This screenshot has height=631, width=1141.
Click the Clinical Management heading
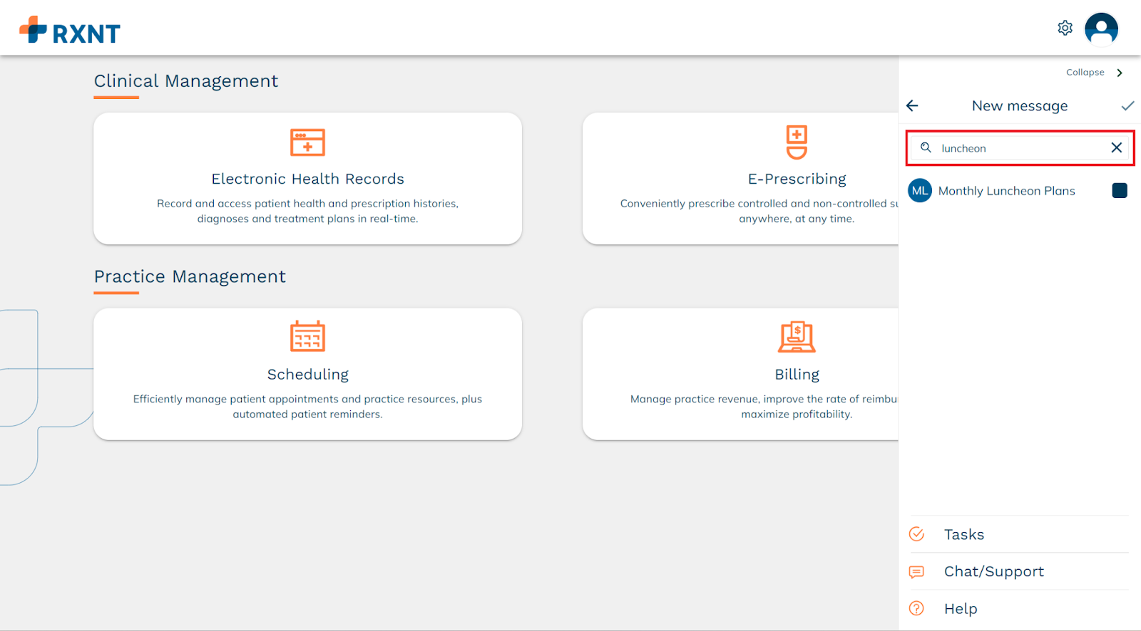[x=186, y=81]
